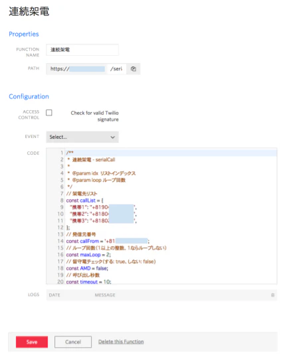Click the Configuration section heading
Viewport: 283px width, 357px height.
tap(29, 96)
